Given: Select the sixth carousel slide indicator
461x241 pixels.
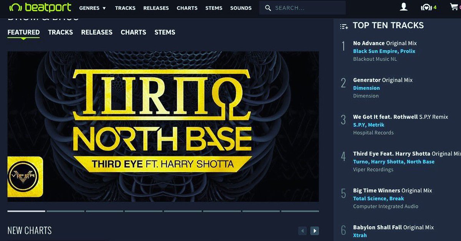Looking at the screenshot, I should 222,211.
